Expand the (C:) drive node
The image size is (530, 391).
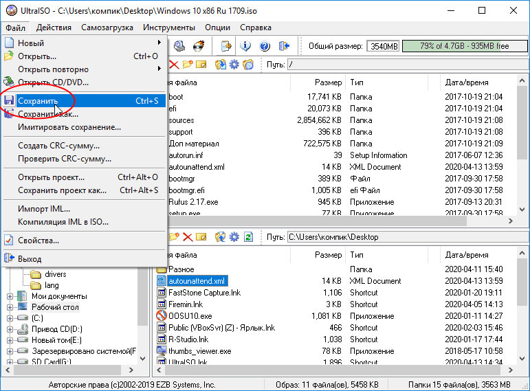(10, 318)
